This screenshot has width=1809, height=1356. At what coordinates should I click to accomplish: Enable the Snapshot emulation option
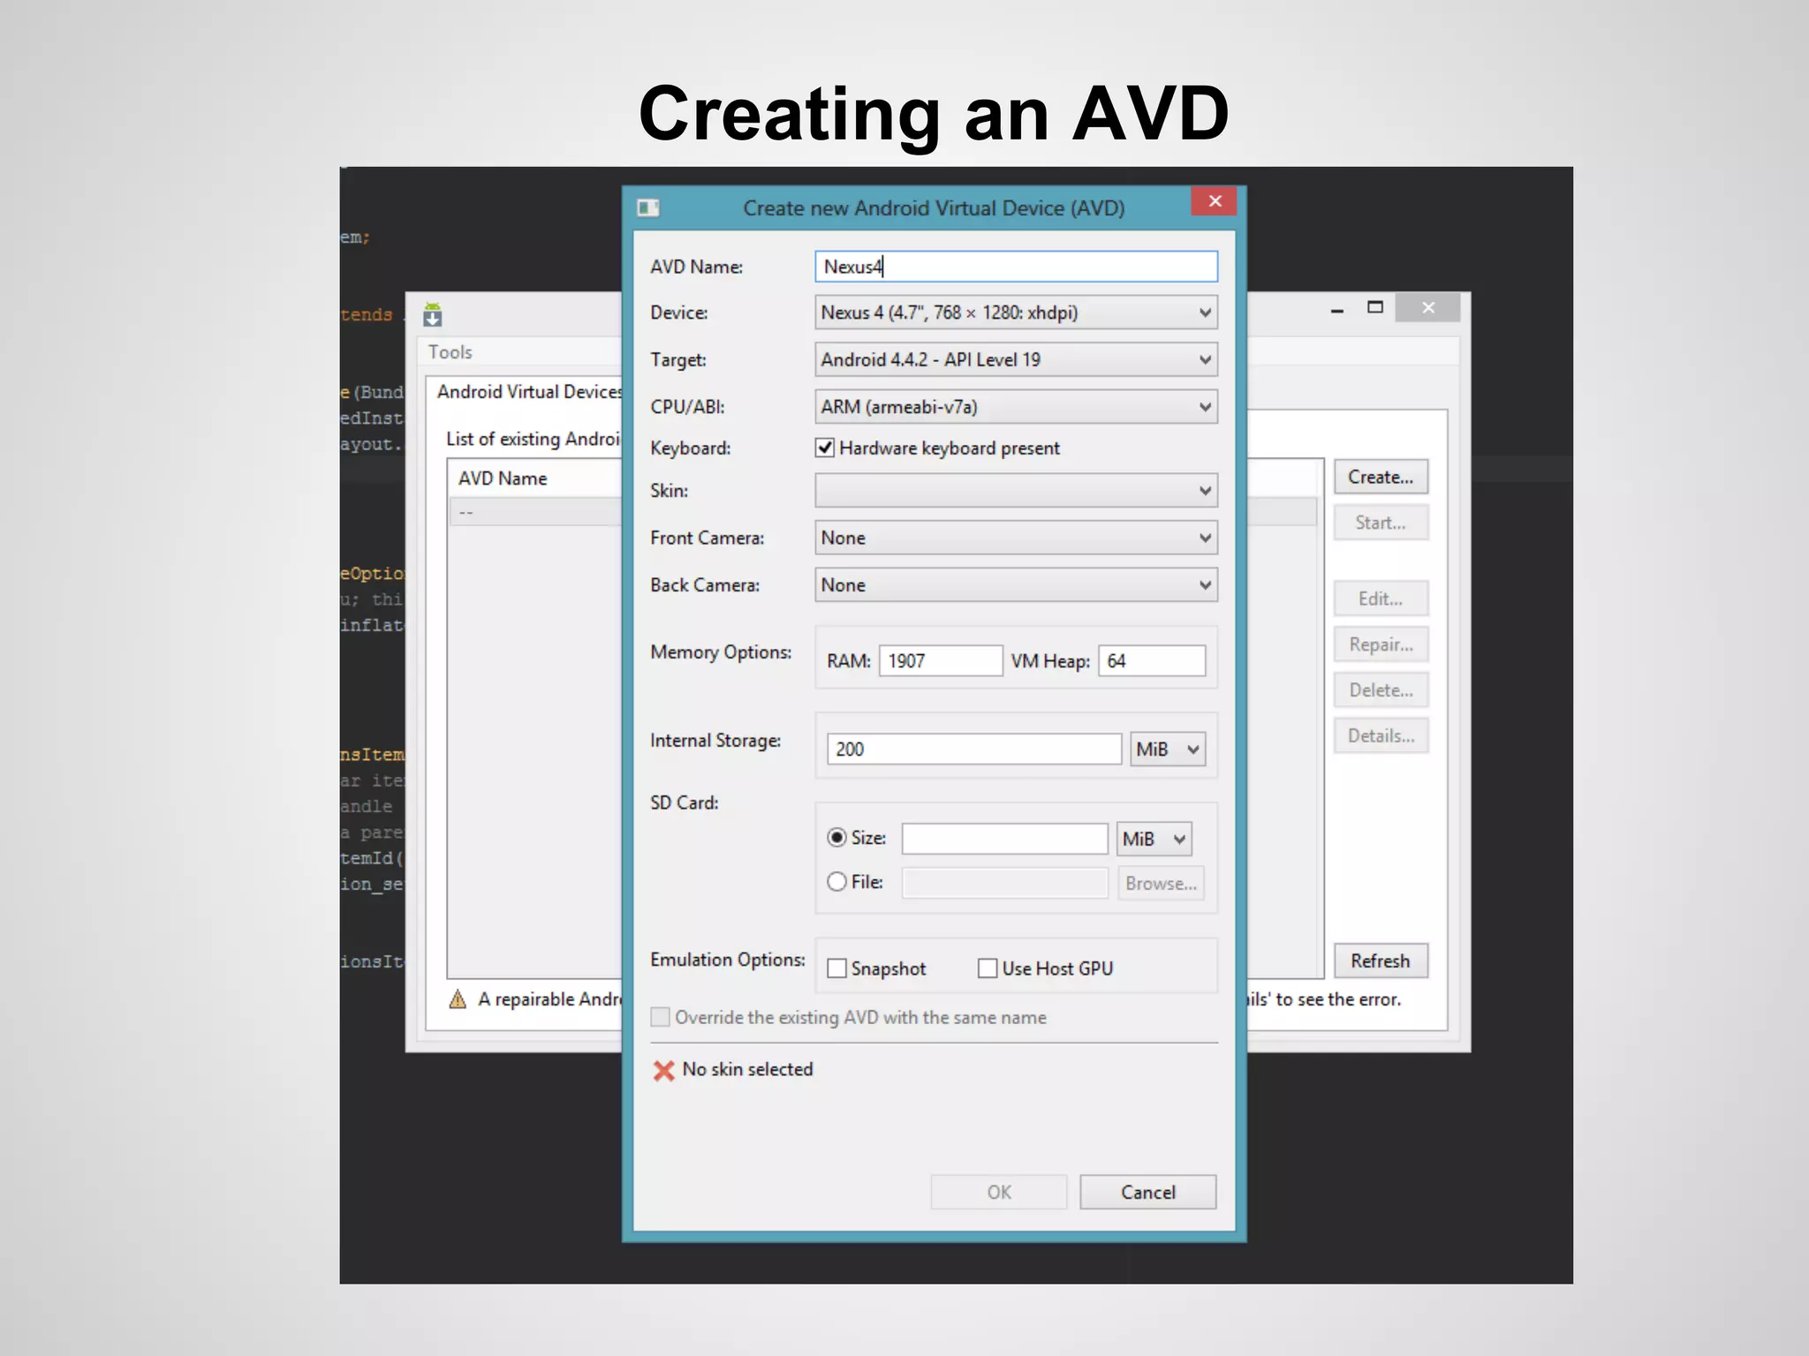pos(836,968)
